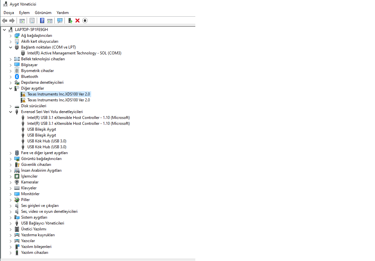Click Depolama denetleyicileri storage icon
The height and width of the screenshot is (261, 375).
(x=17, y=82)
